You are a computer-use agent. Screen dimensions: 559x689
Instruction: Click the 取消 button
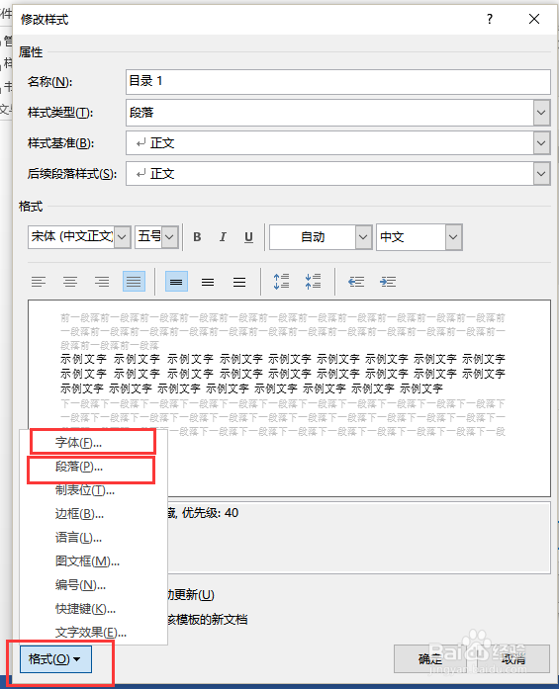click(513, 659)
